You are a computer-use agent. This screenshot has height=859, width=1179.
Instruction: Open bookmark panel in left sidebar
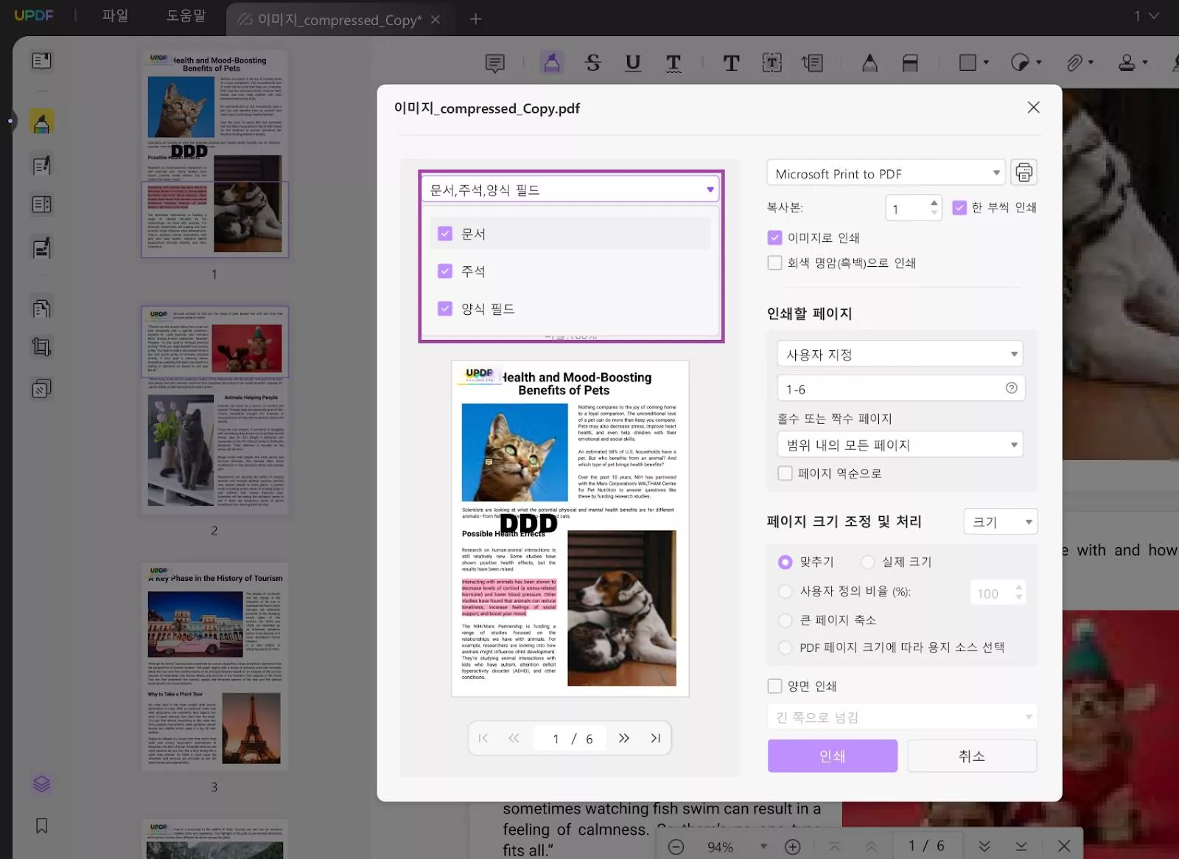42,826
